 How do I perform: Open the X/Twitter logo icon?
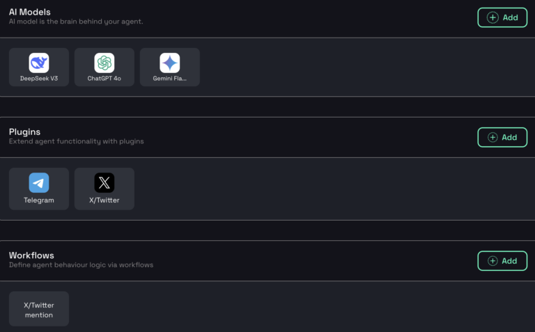tap(104, 182)
